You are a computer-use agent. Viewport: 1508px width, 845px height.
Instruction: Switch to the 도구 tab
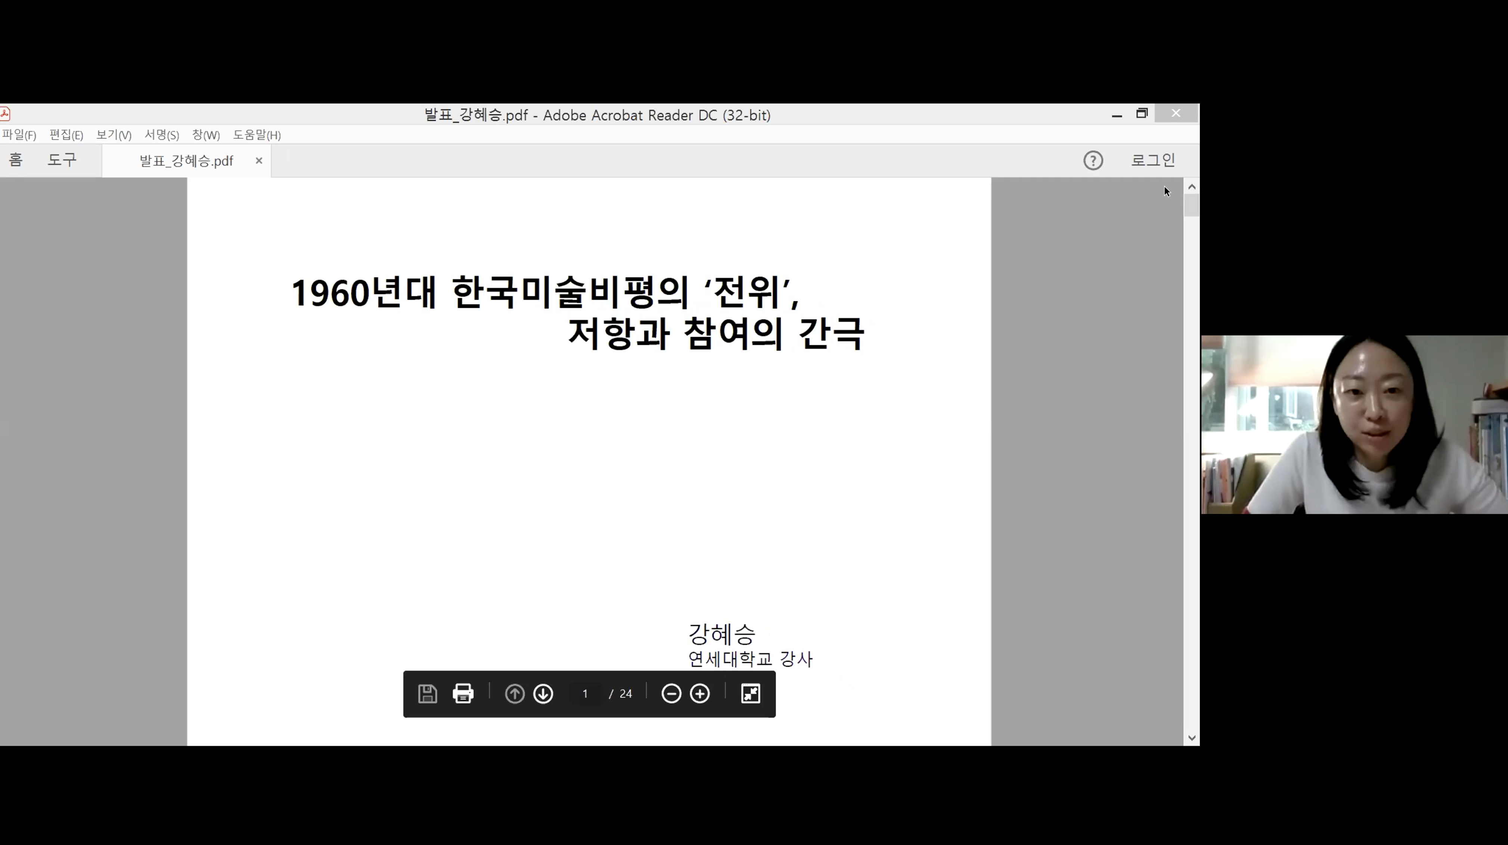[62, 160]
